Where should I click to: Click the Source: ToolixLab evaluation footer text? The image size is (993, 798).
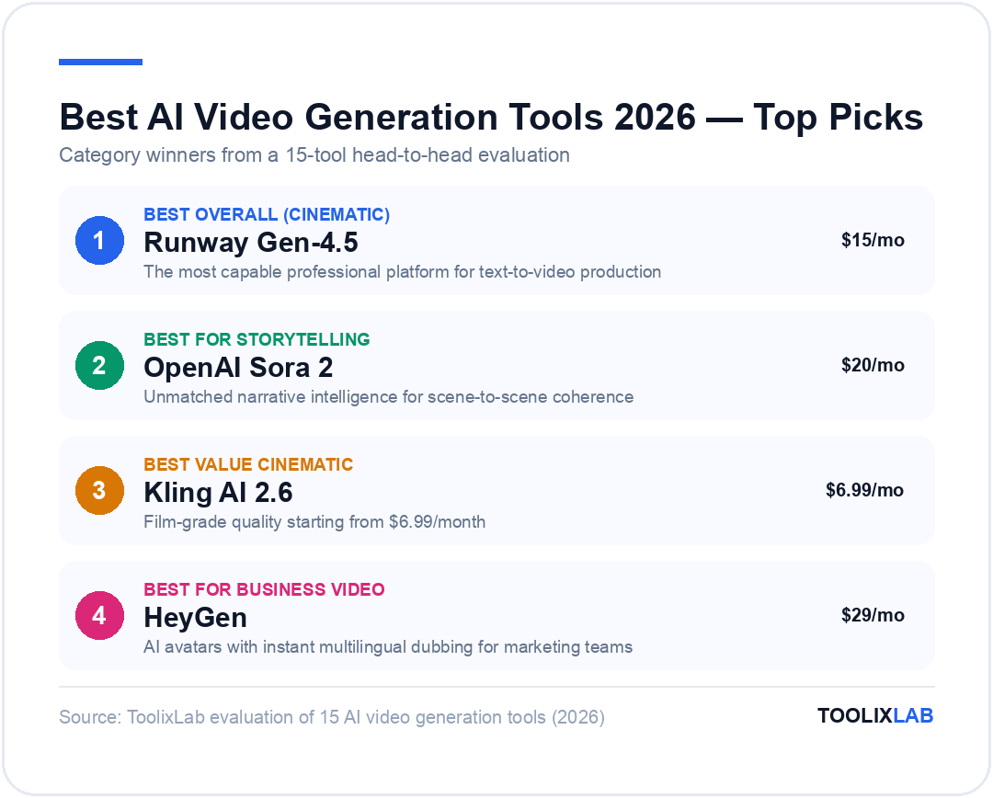(332, 717)
